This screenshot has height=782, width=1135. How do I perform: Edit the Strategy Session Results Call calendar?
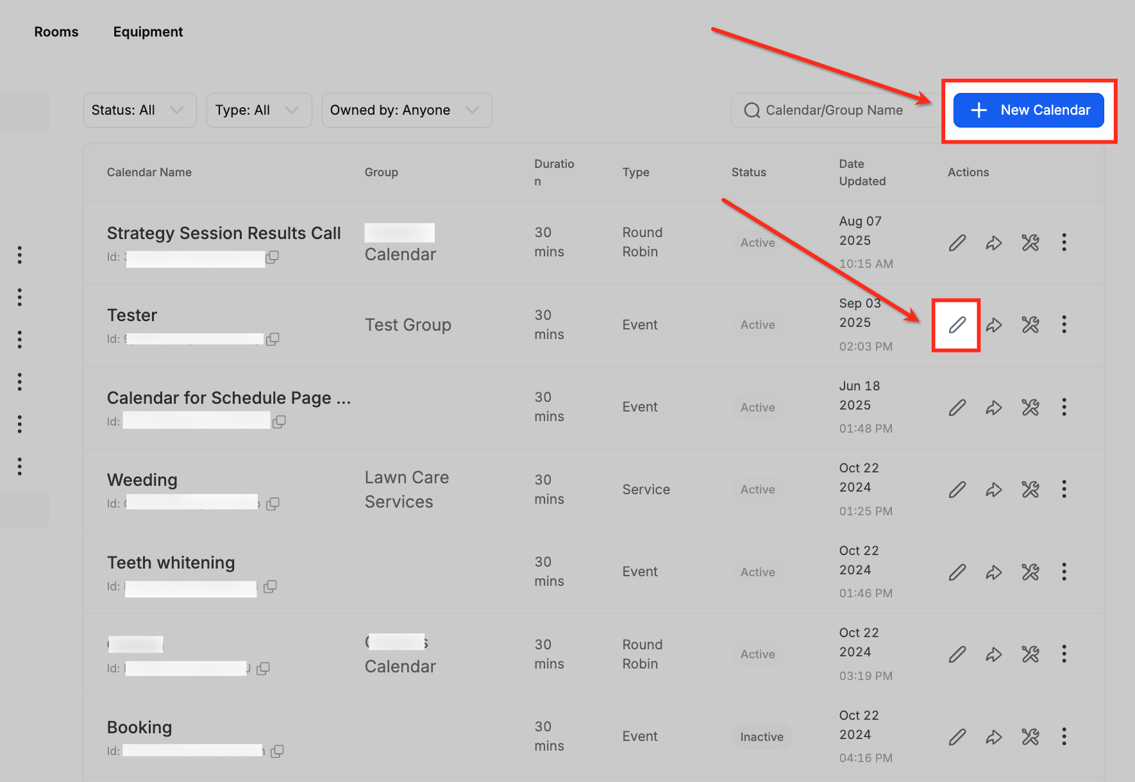[957, 243]
